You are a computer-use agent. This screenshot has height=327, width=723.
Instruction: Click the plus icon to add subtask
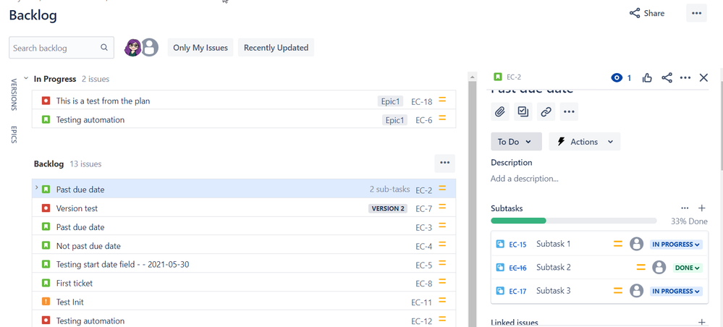[x=702, y=208]
